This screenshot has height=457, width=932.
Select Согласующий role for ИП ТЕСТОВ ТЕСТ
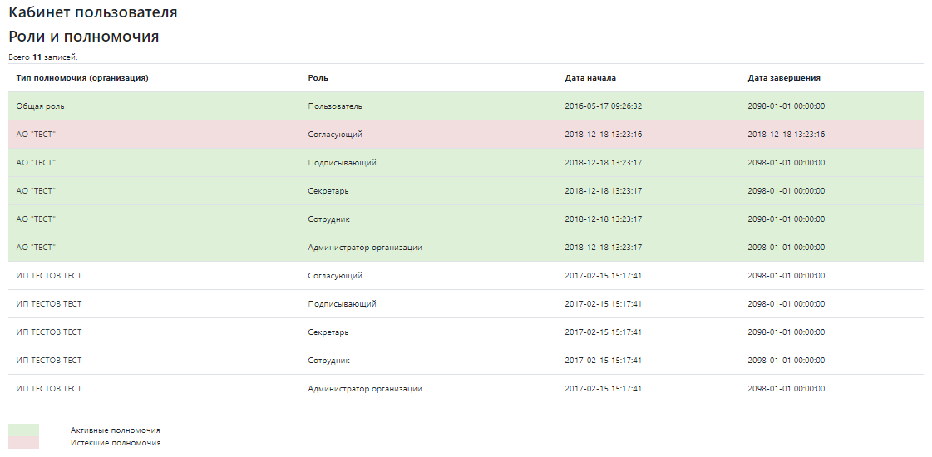coord(334,276)
